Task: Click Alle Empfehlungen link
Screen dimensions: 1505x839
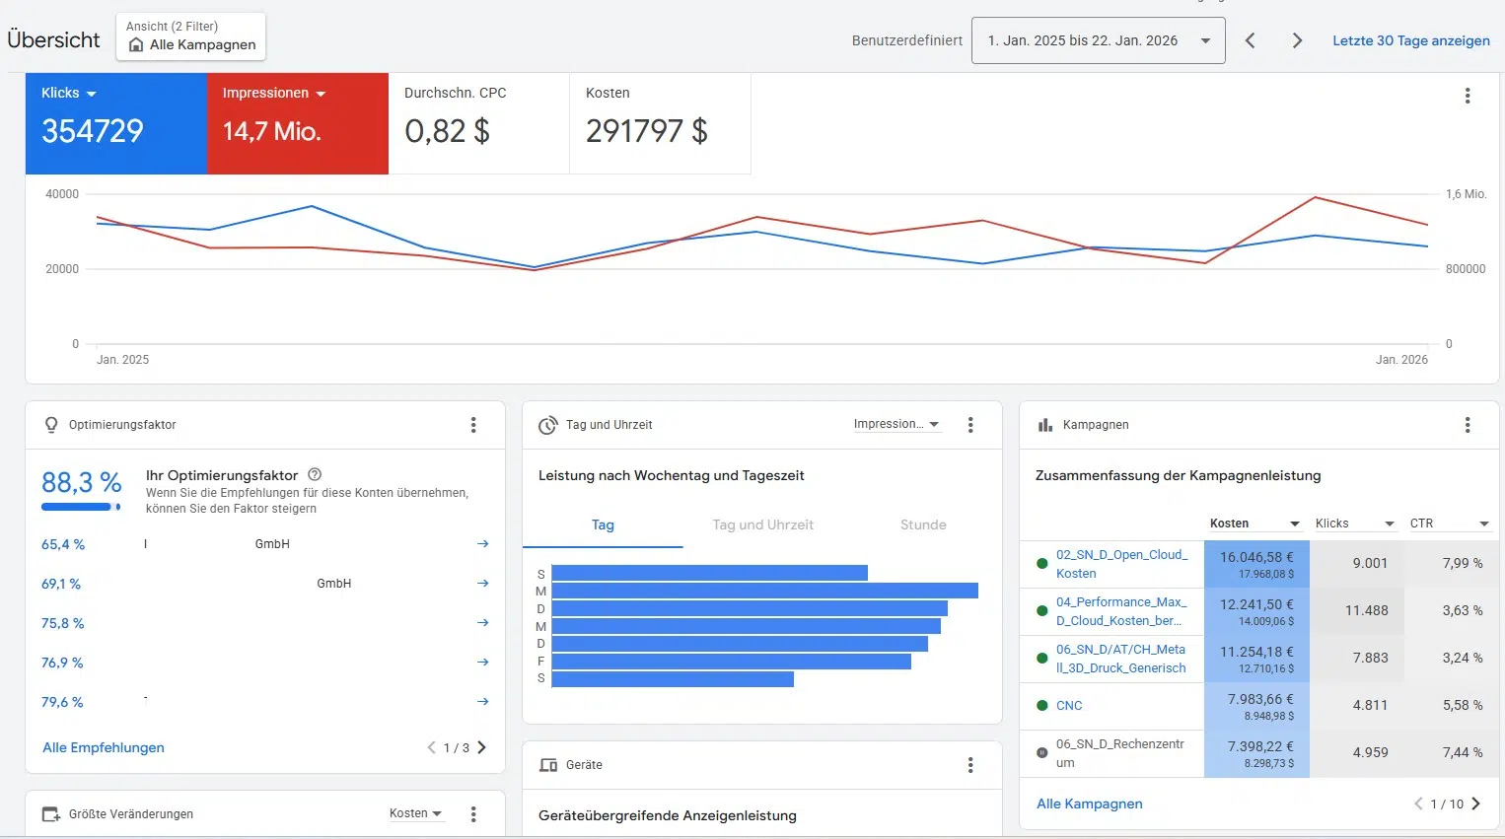Action: tap(104, 747)
